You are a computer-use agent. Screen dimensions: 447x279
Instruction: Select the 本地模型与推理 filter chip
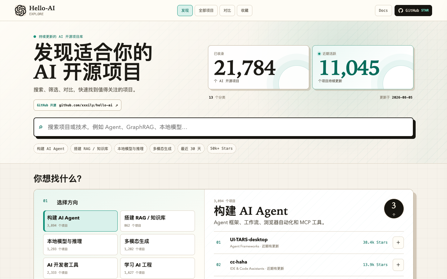(131, 148)
